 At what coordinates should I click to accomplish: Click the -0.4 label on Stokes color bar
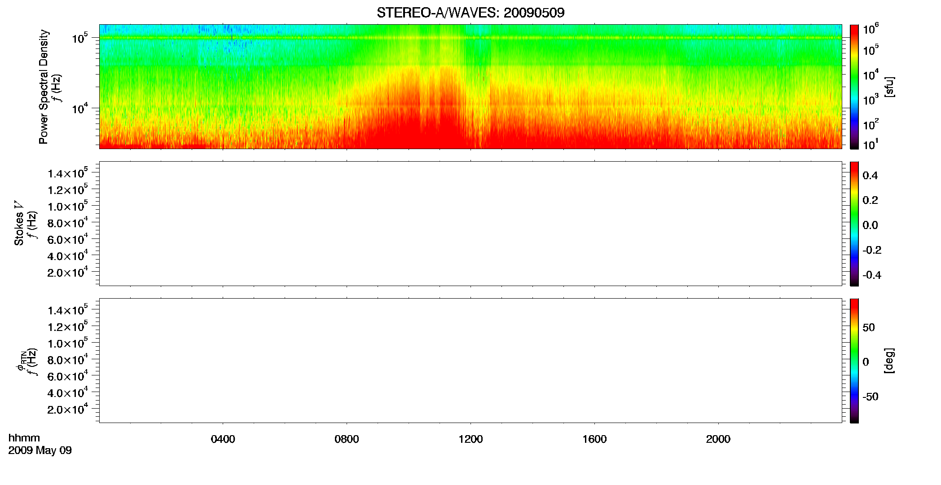[x=872, y=275]
